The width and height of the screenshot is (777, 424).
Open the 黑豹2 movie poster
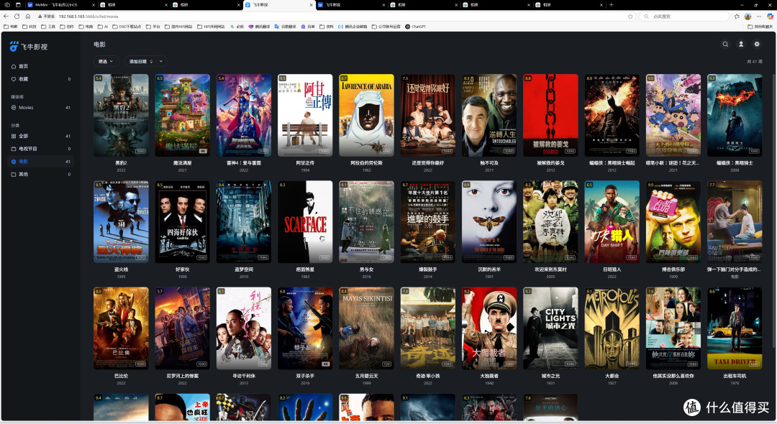click(121, 115)
